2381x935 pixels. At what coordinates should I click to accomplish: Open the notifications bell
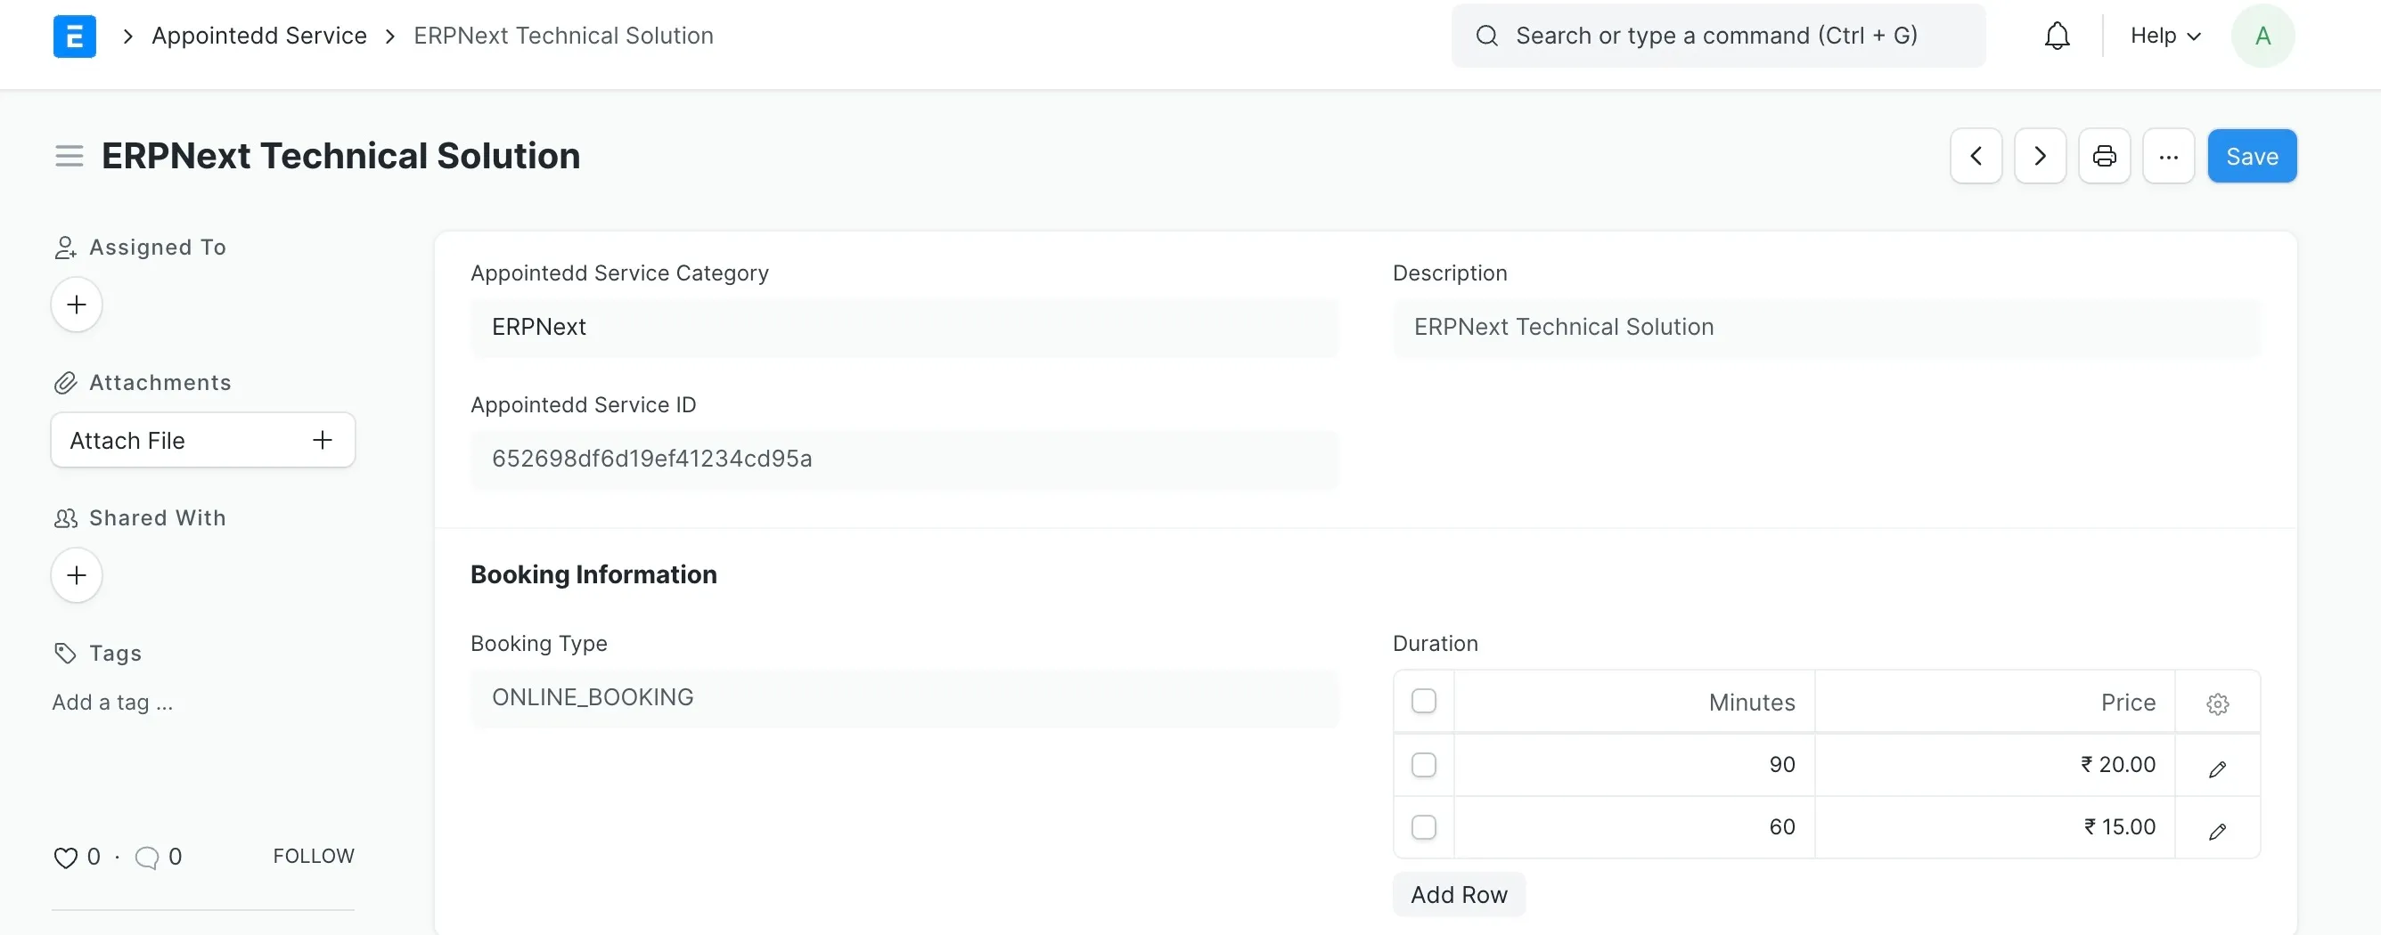pyautogui.click(x=2057, y=36)
